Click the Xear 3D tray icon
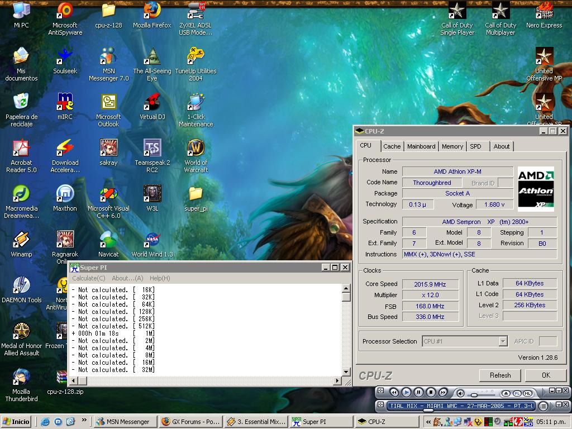Viewport: 572px width, 429px height. tap(528, 422)
